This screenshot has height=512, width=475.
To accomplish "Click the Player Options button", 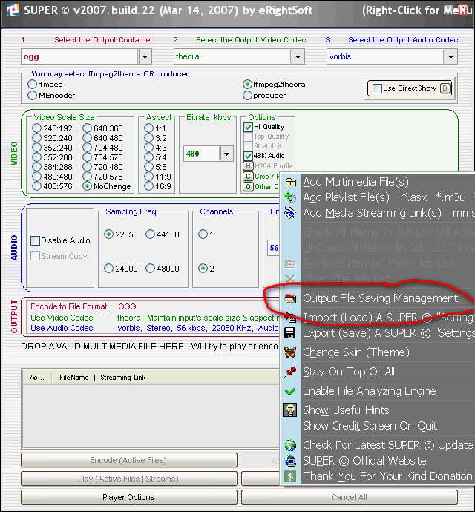I will 128,497.
